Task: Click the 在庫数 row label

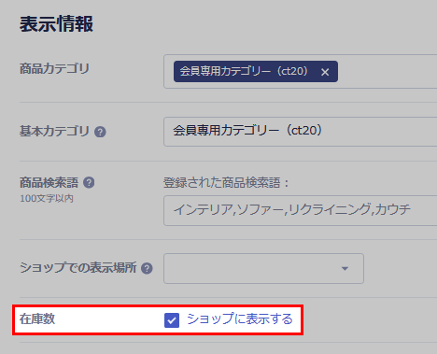Action: tap(37, 319)
